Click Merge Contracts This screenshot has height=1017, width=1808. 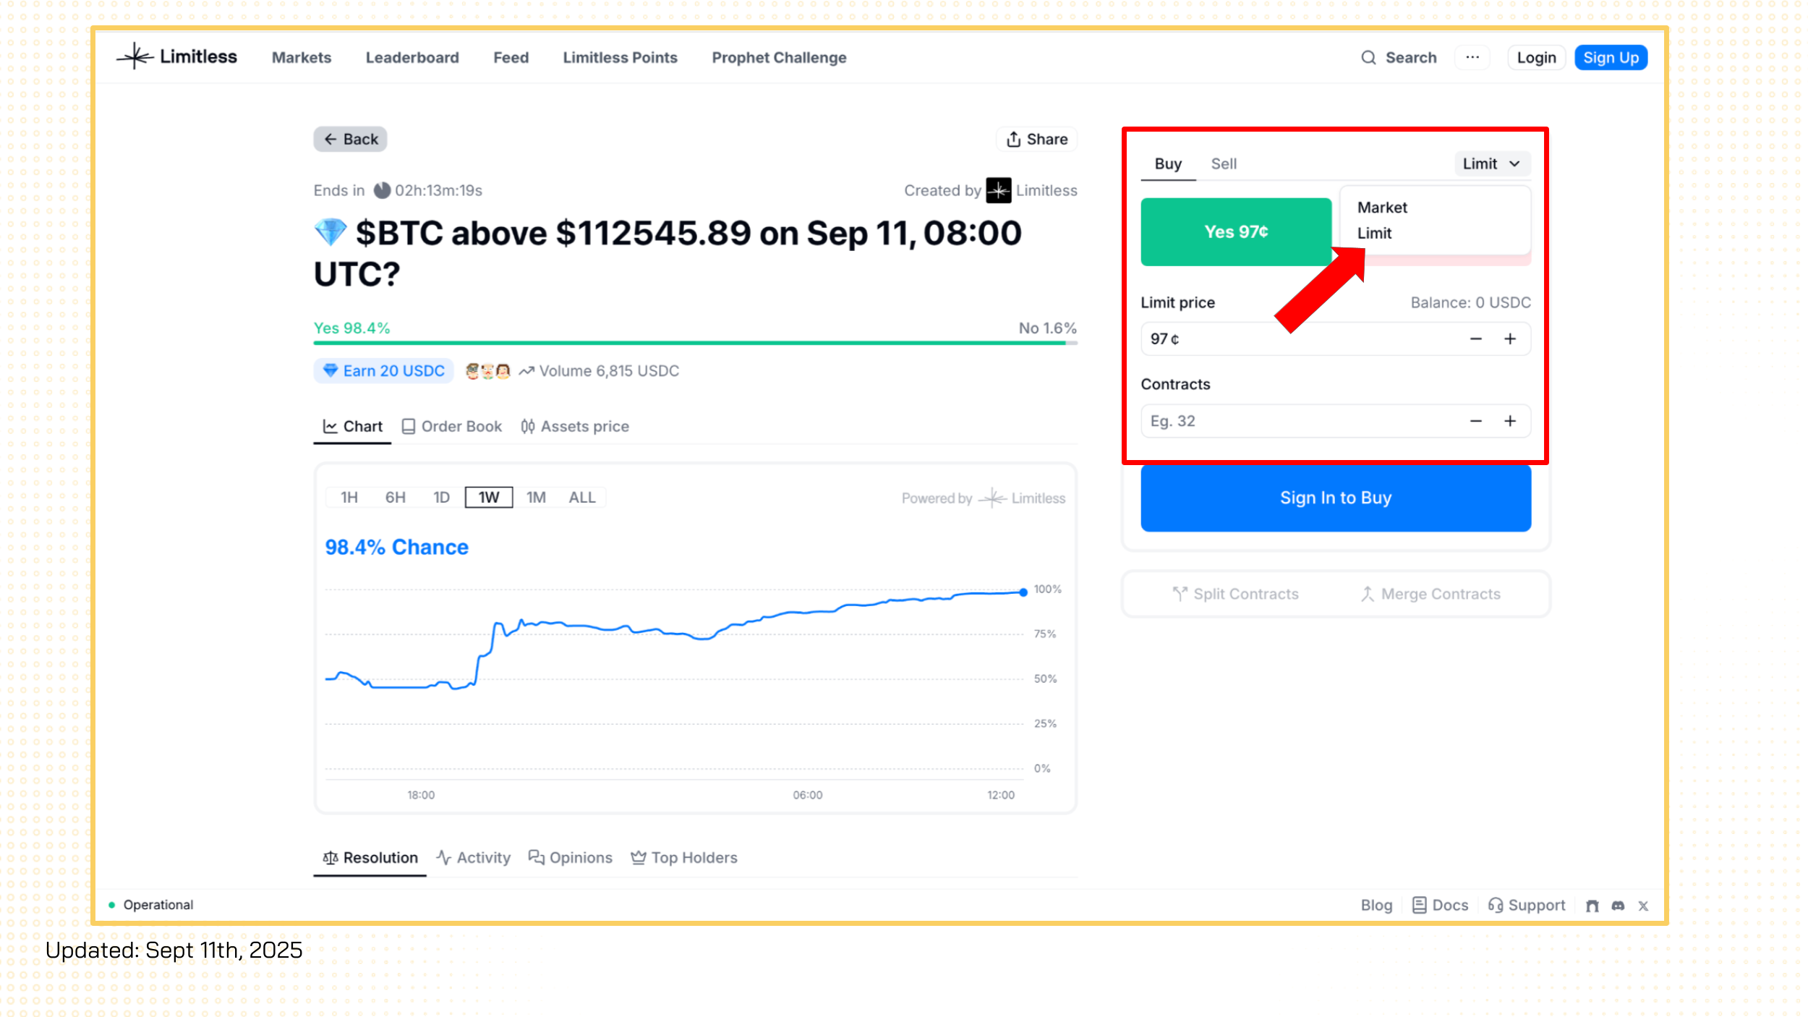[x=1430, y=594]
